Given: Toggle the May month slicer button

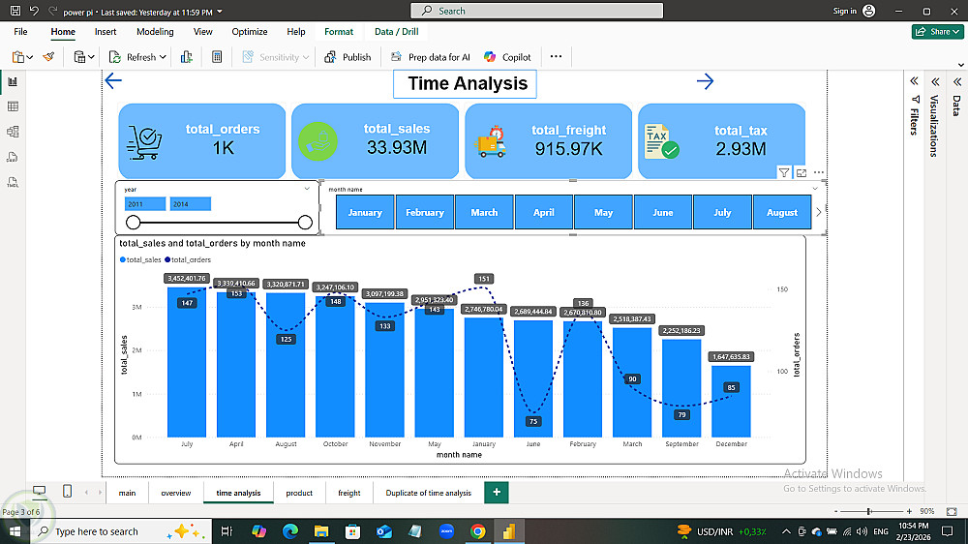Looking at the screenshot, I should coord(603,212).
